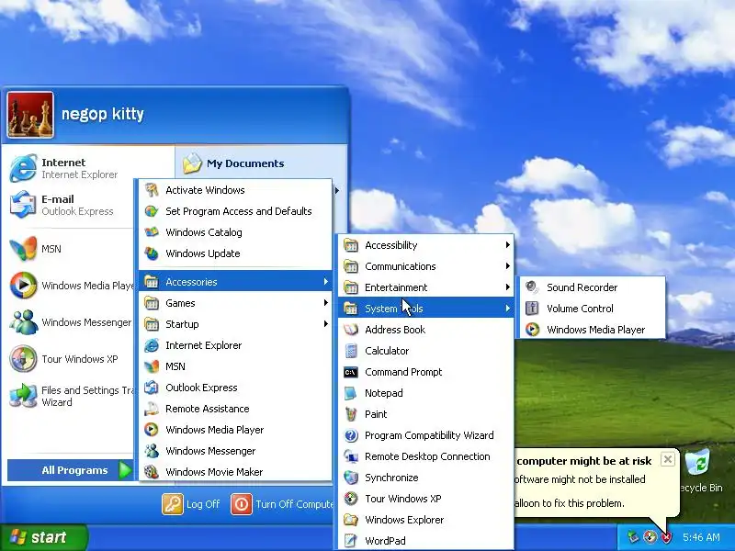Image resolution: width=735 pixels, height=551 pixels.
Task: Launch Windows Media Player from Entertainment submenu
Action: [593, 330]
